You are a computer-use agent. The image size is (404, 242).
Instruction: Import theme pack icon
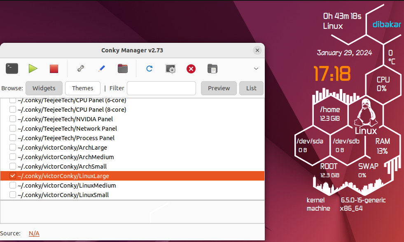tap(213, 69)
